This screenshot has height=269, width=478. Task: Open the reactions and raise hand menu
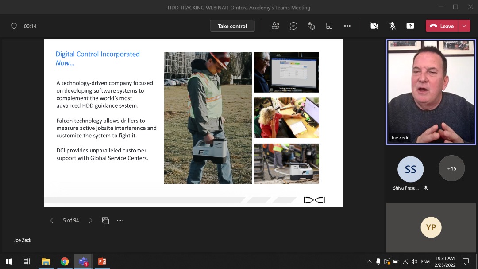(311, 26)
